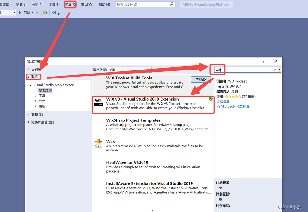Click the 计划安装 label
308x212 pixels.
(x=223, y=183)
